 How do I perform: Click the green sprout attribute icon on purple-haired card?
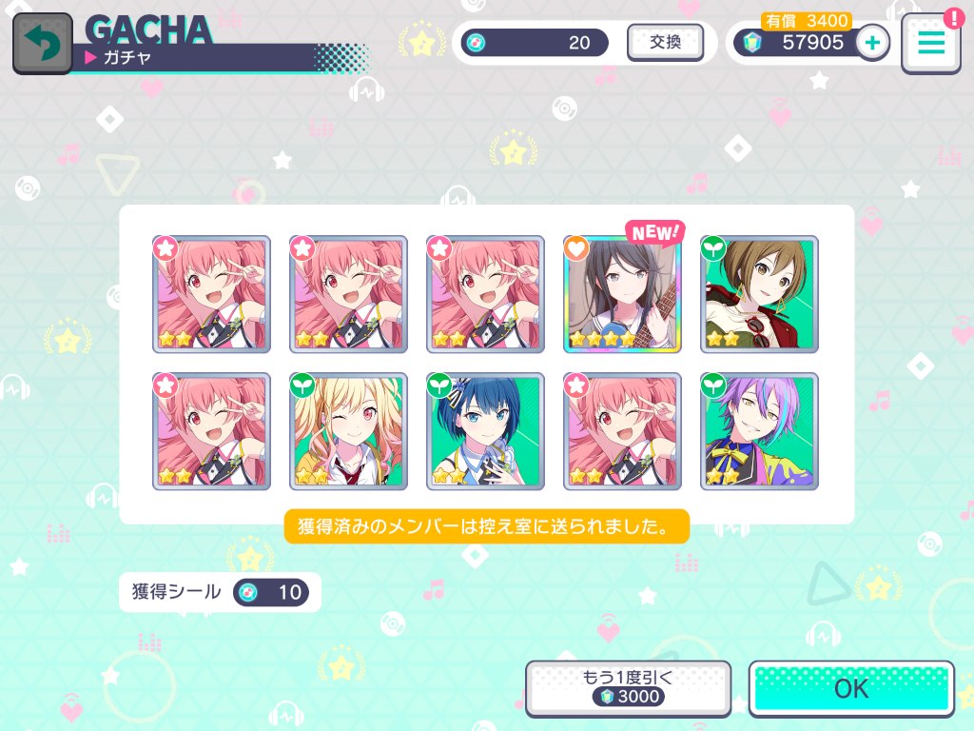[713, 385]
